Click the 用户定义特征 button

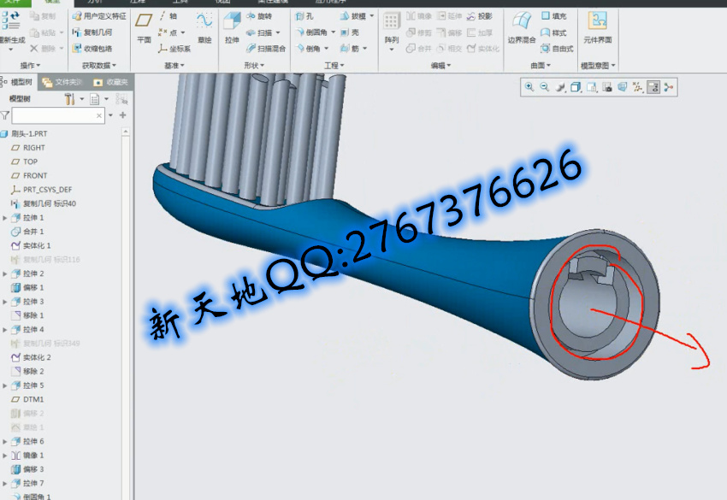click(x=99, y=16)
